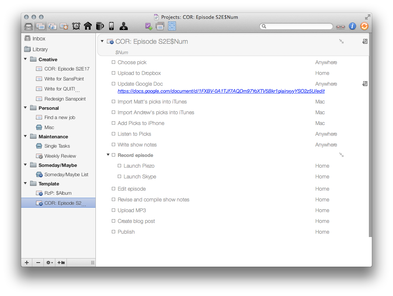The width and height of the screenshot is (393, 296).
Task: Select Redesign Sanspoint project
Action: click(58, 99)
